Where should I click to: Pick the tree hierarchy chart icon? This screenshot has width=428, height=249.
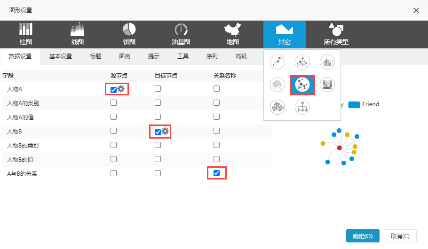pyautogui.click(x=302, y=107)
